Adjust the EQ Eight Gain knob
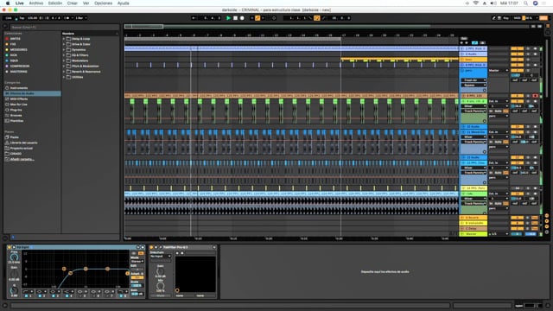553x311 pixels. point(14,274)
